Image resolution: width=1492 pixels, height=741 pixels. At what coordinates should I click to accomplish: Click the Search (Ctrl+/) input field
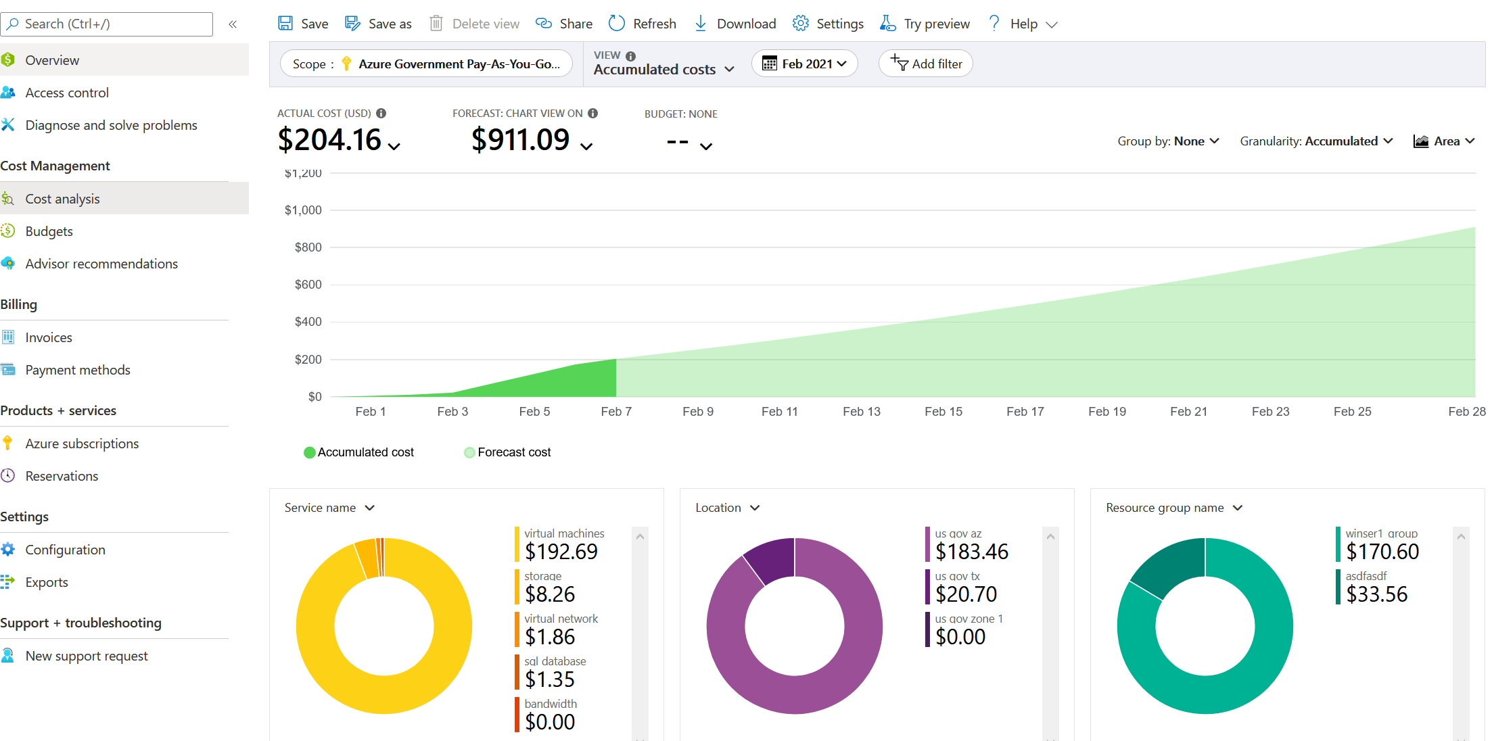click(107, 24)
